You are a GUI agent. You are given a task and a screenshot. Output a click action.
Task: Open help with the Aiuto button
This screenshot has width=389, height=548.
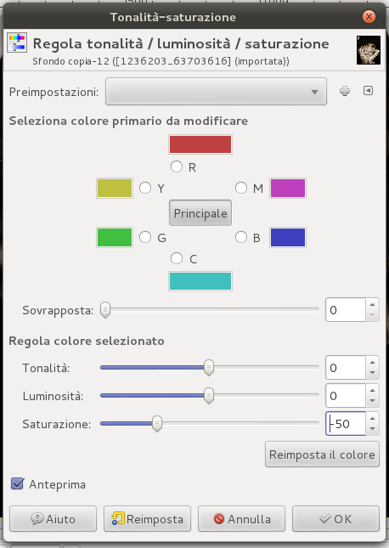pos(53,519)
